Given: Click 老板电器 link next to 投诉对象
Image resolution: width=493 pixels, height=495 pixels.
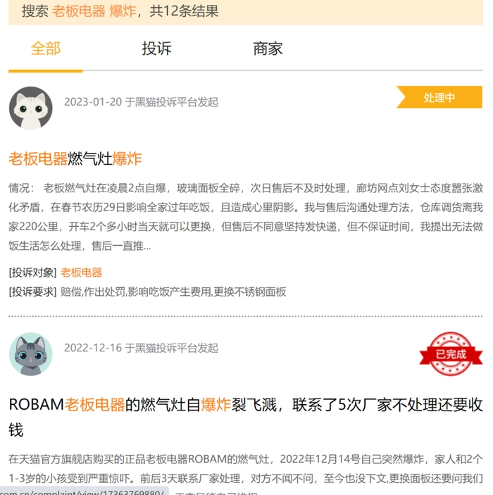Looking at the screenshot, I should coord(81,272).
